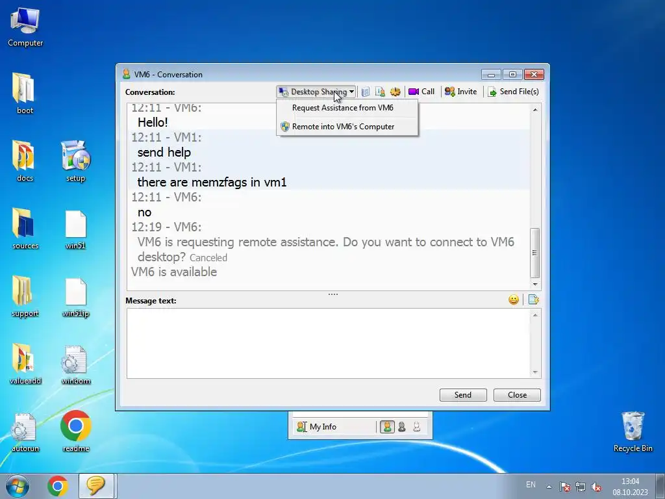Focus the Message text input box
This screenshot has height=499, width=665.
[x=329, y=343]
